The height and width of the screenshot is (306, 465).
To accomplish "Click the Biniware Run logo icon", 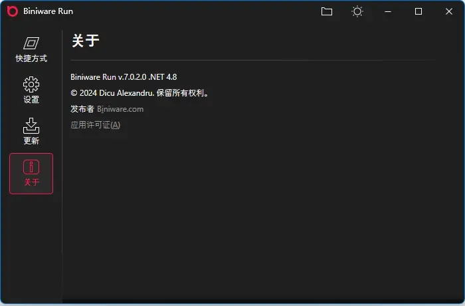I will 13,11.
